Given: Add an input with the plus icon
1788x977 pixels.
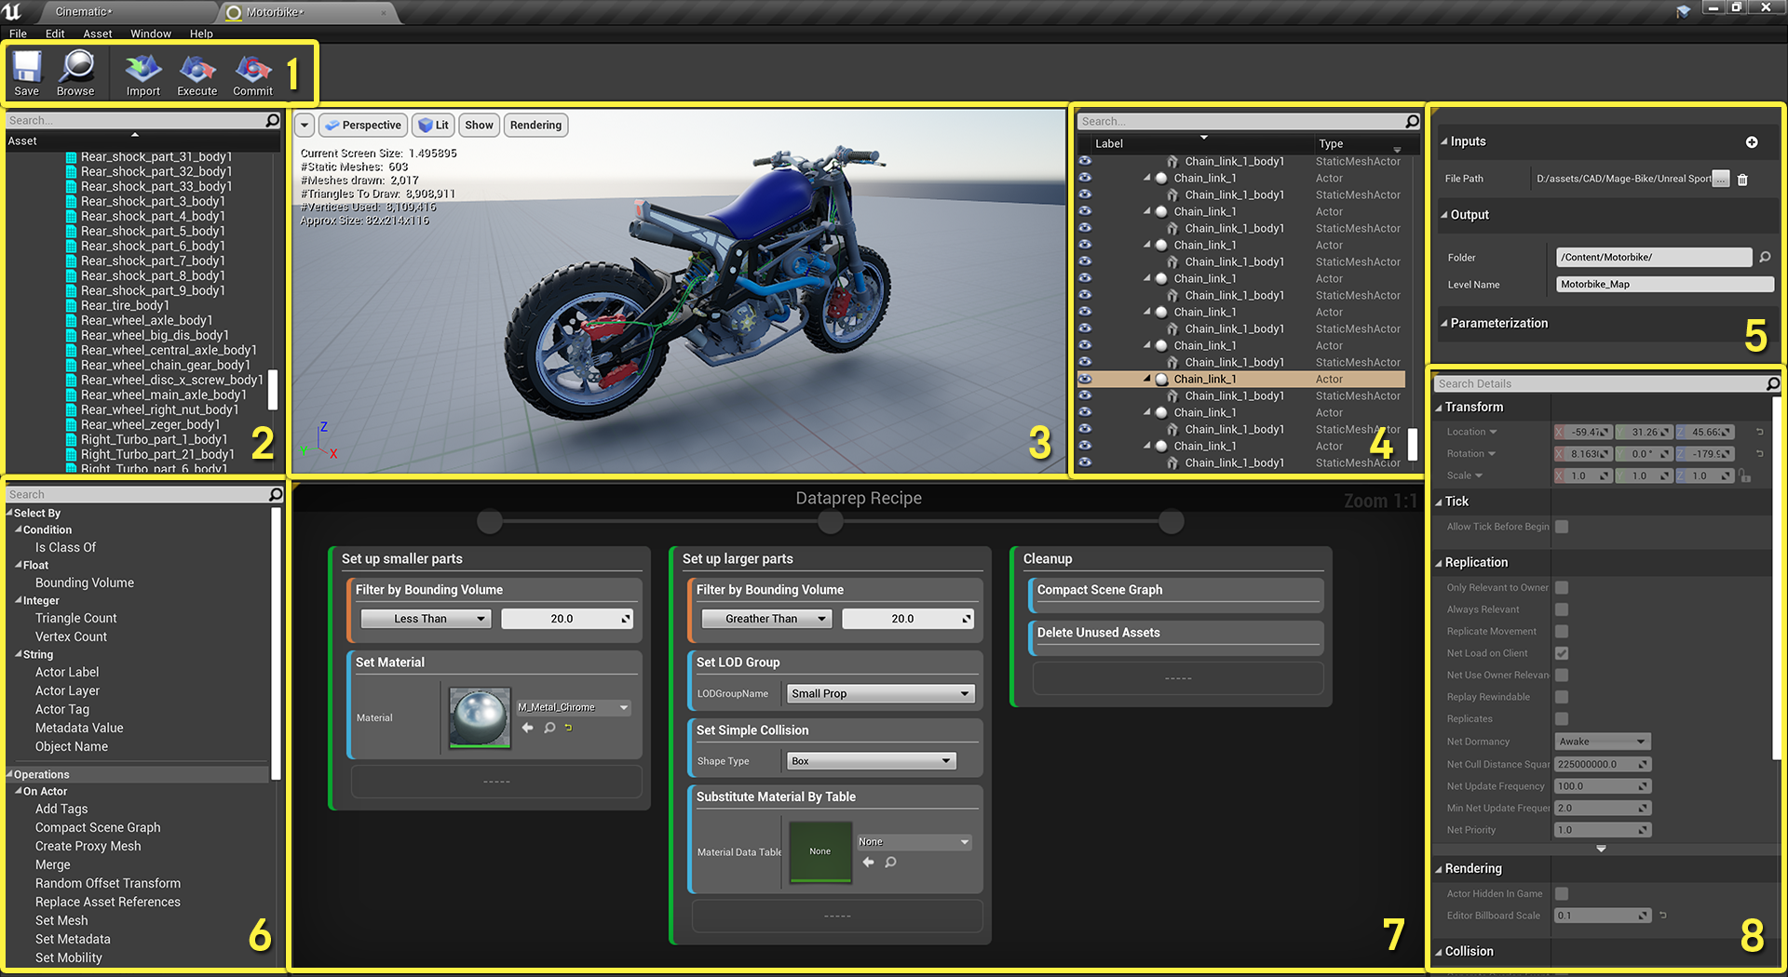Looking at the screenshot, I should click(x=1752, y=141).
